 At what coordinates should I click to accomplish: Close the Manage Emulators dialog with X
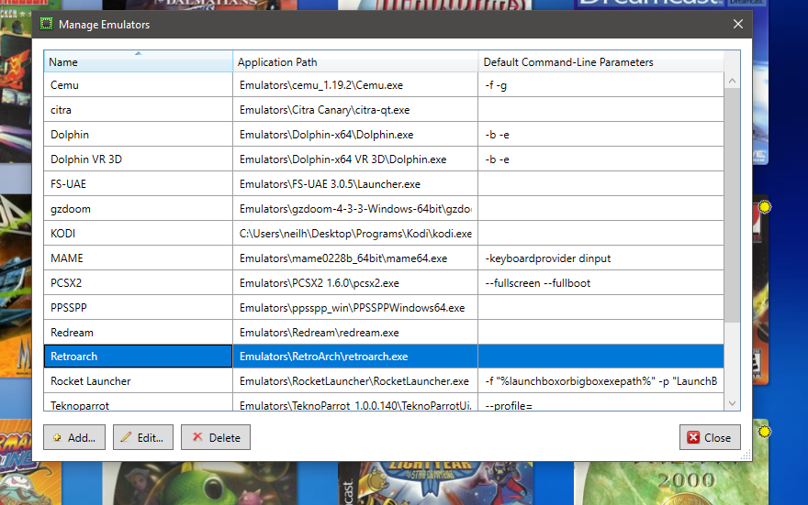tap(738, 24)
